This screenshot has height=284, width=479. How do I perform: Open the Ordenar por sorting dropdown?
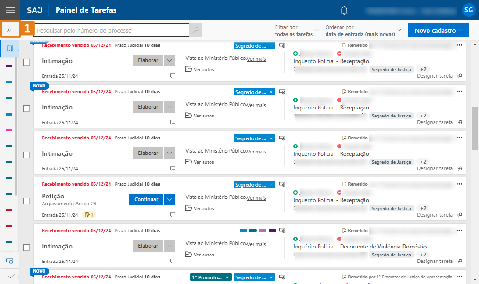363,30
